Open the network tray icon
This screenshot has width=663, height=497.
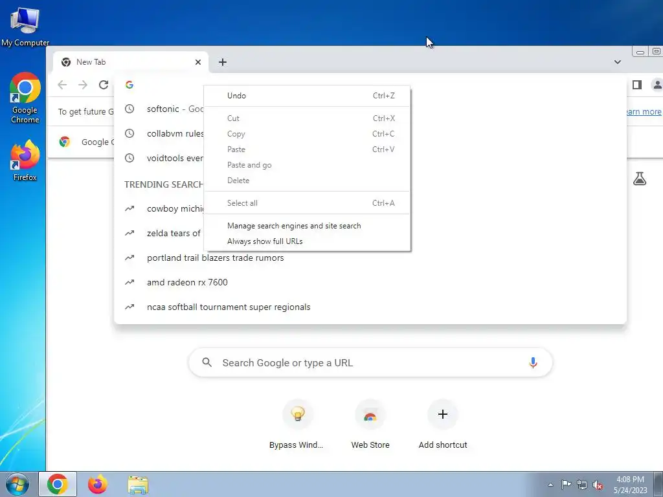pyautogui.click(x=582, y=485)
